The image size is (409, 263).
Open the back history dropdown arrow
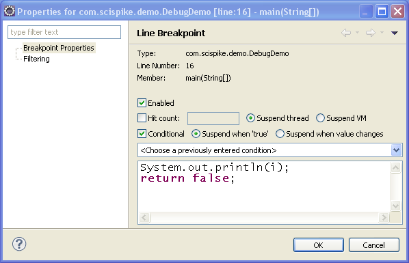coord(357,33)
